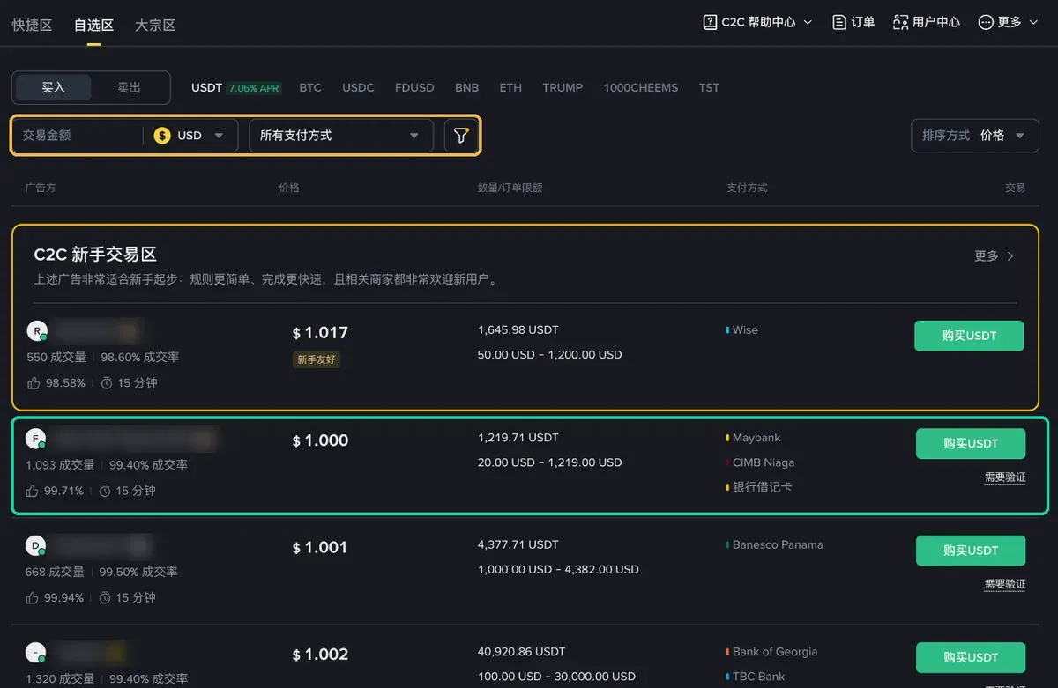Image resolution: width=1058 pixels, height=688 pixels.
Task: Click thumbs-up icon next to 99.71%
Action: coord(33,491)
